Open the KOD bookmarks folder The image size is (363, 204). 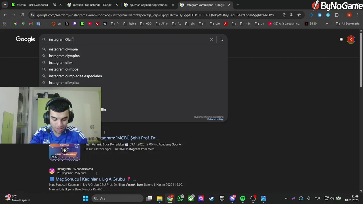(146, 24)
